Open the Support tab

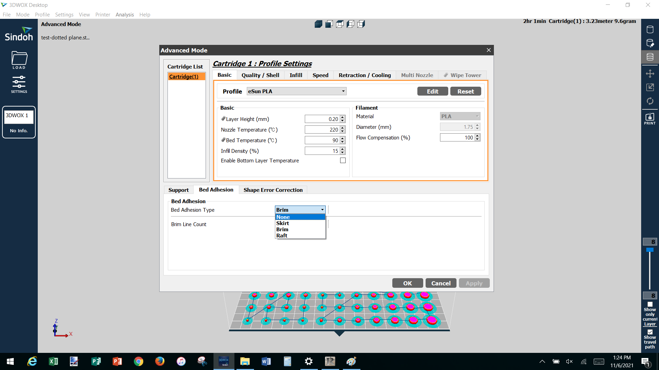click(x=178, y=190)
